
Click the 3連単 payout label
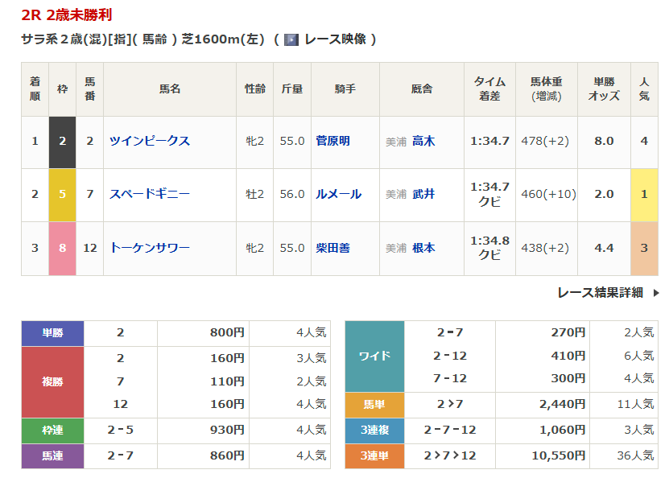click(x=374, y=455)
